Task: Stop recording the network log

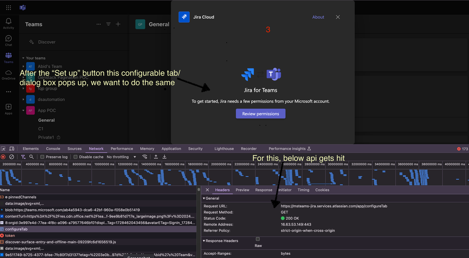Action: click(3, 157)
